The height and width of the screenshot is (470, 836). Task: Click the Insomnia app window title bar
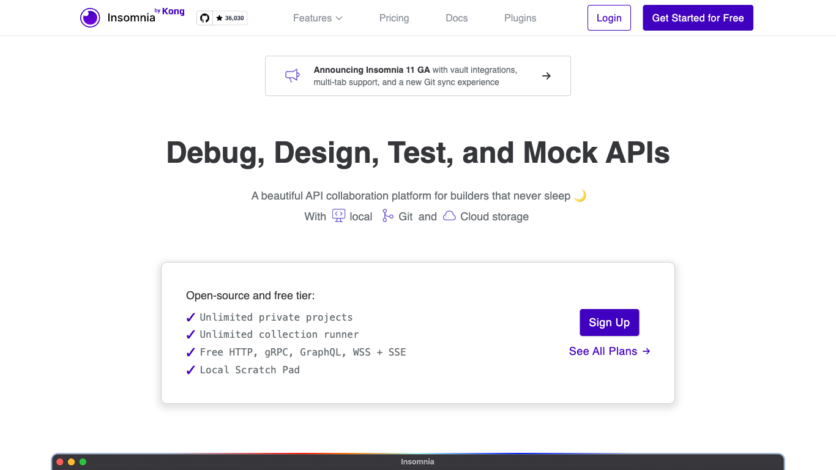click(418, 462)
